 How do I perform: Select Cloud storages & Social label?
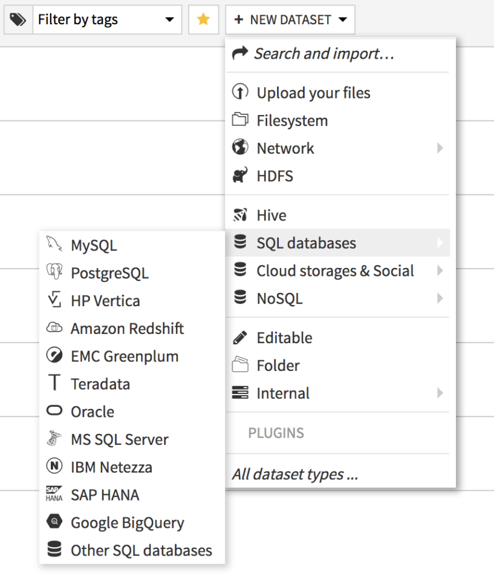point(335,271)
